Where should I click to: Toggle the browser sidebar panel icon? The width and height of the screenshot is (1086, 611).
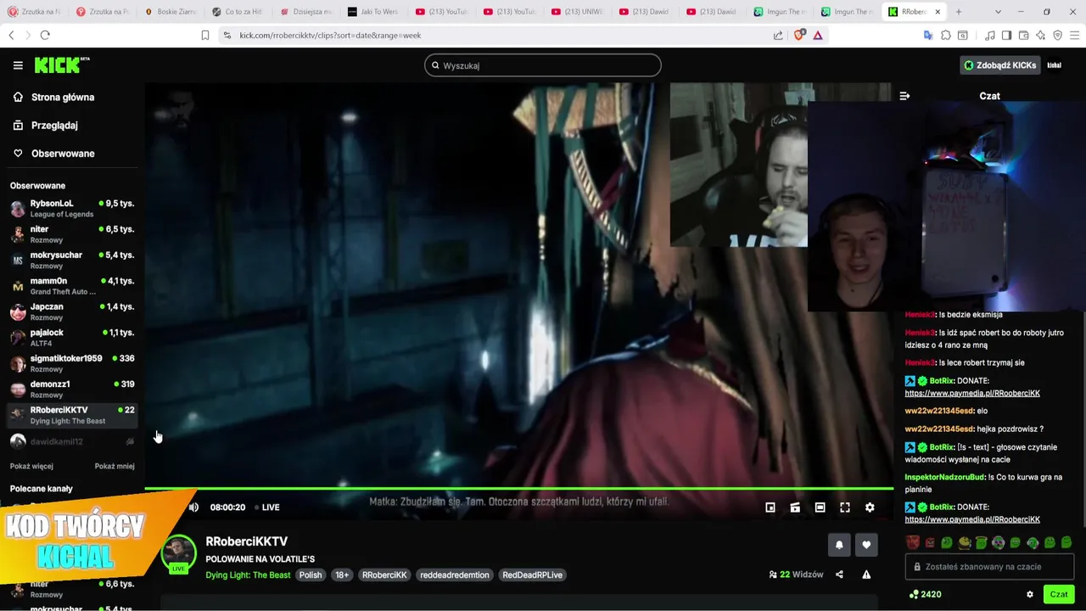click(1006, 35)
